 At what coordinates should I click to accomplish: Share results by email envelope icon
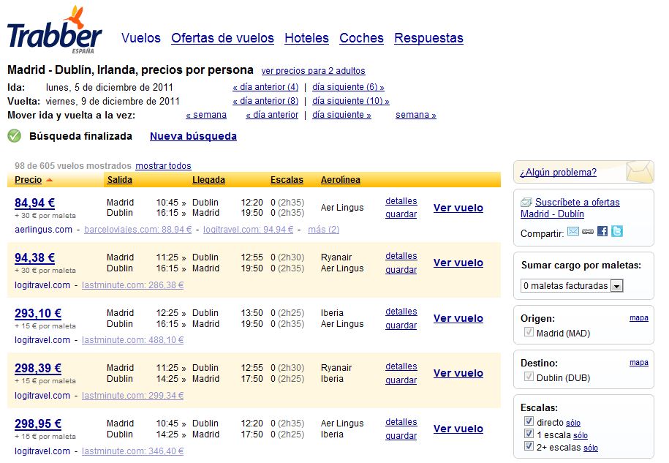(x=573, y=231)
